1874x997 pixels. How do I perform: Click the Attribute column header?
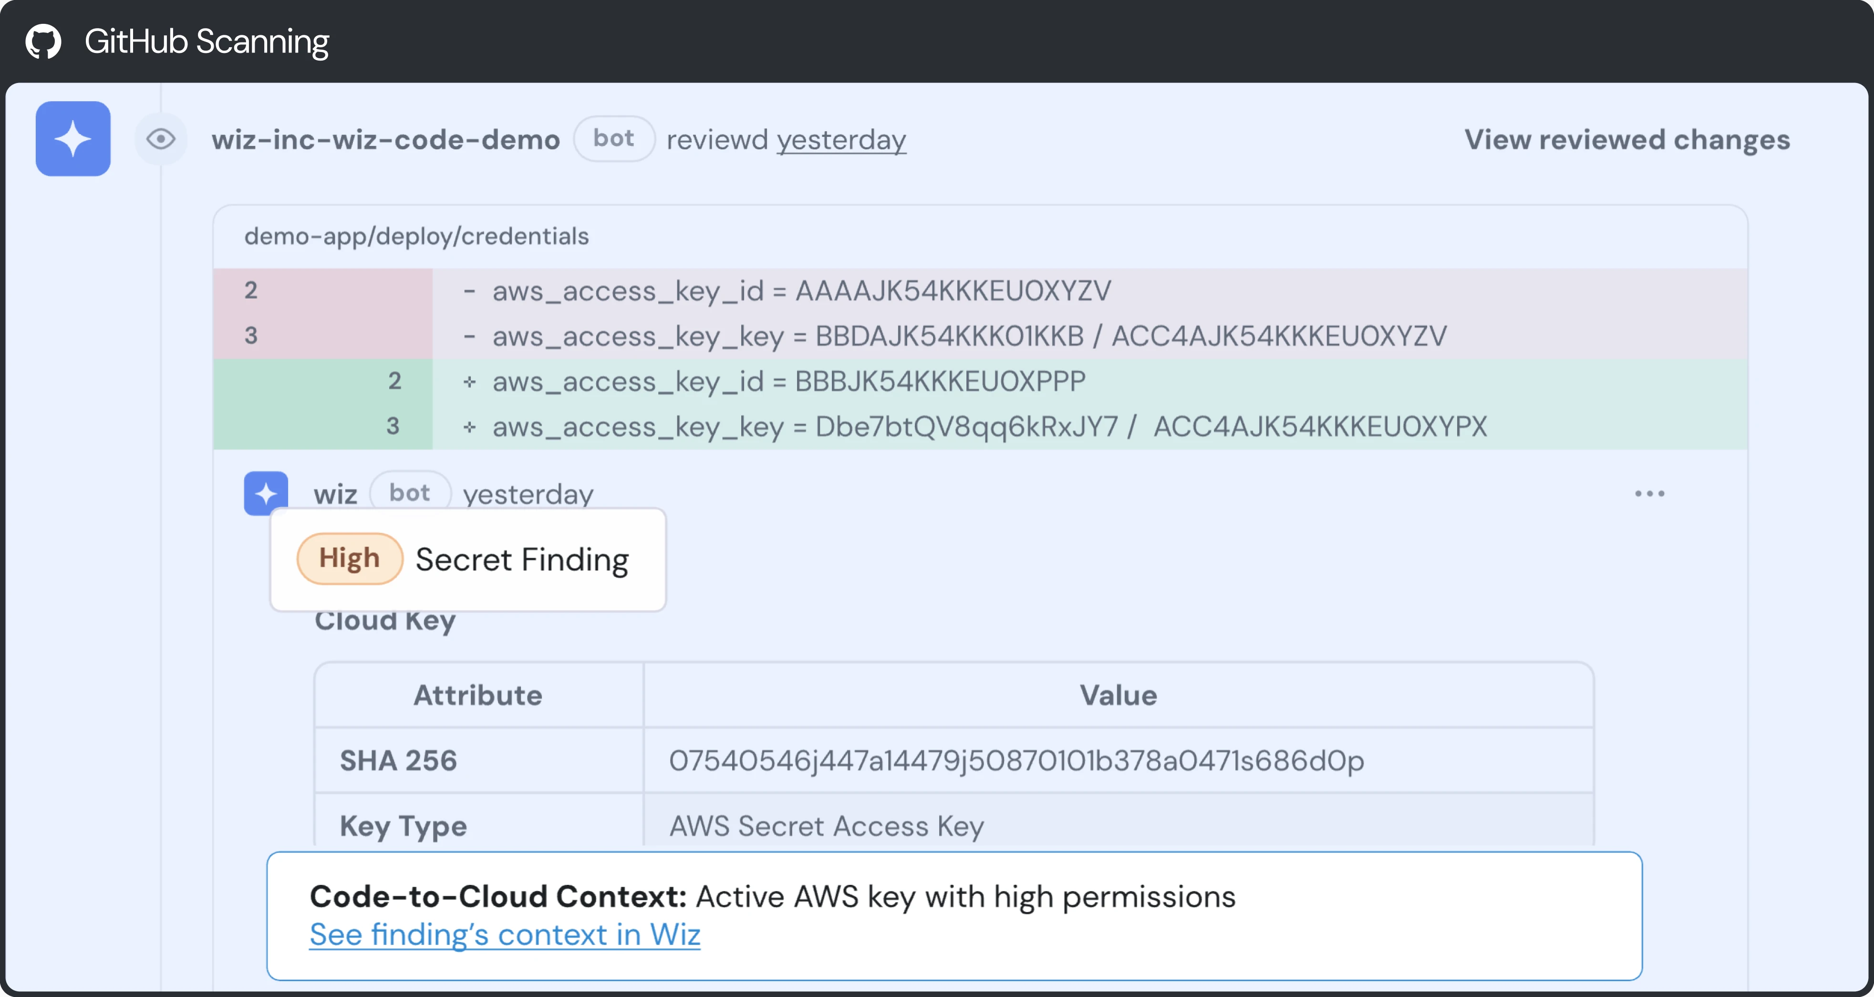[478, 695]
